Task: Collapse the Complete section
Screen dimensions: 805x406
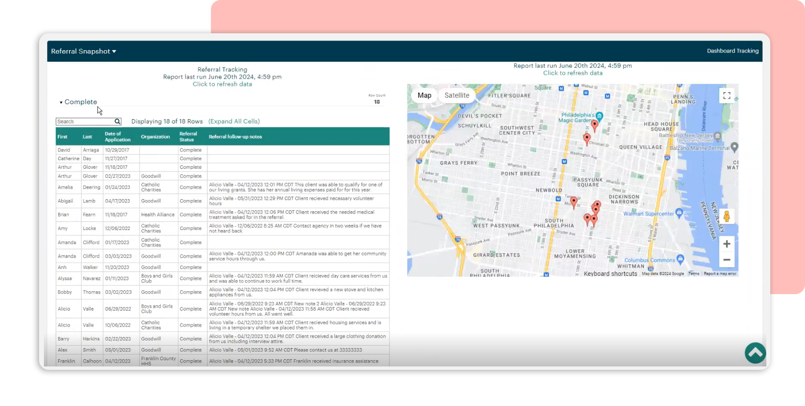Action: [78, 102]
